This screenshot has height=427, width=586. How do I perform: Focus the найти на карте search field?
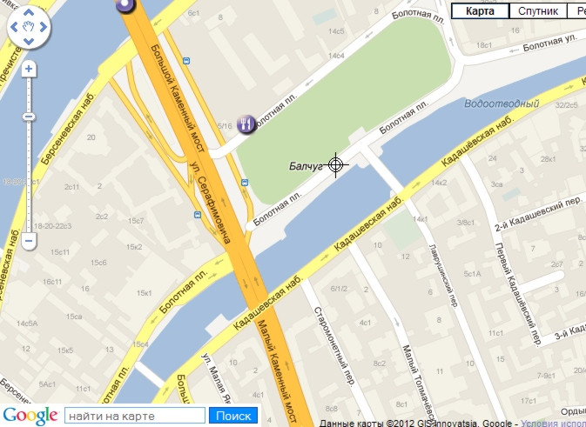coord(135,416)
